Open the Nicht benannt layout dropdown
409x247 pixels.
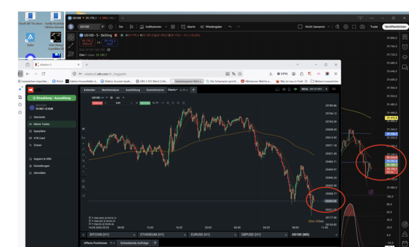point(329,27)
